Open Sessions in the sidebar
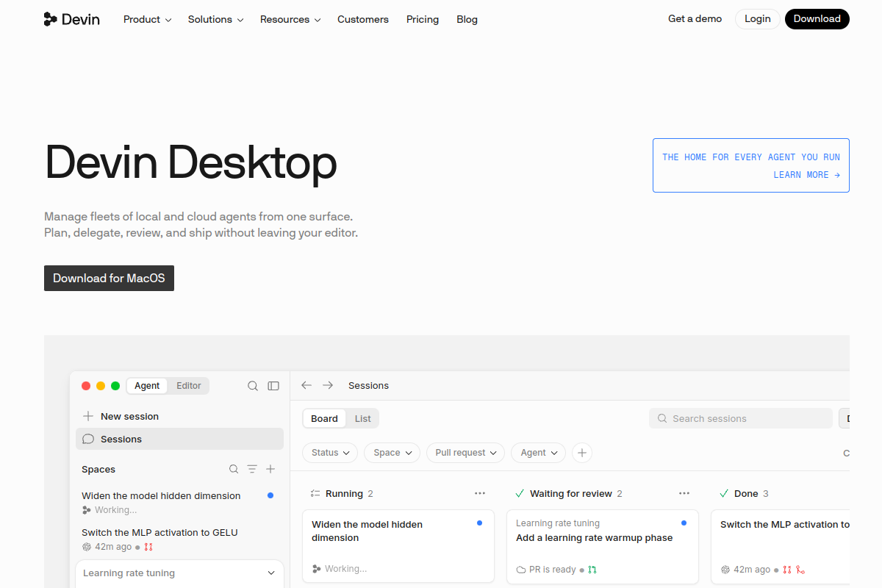 click(179, 439)
